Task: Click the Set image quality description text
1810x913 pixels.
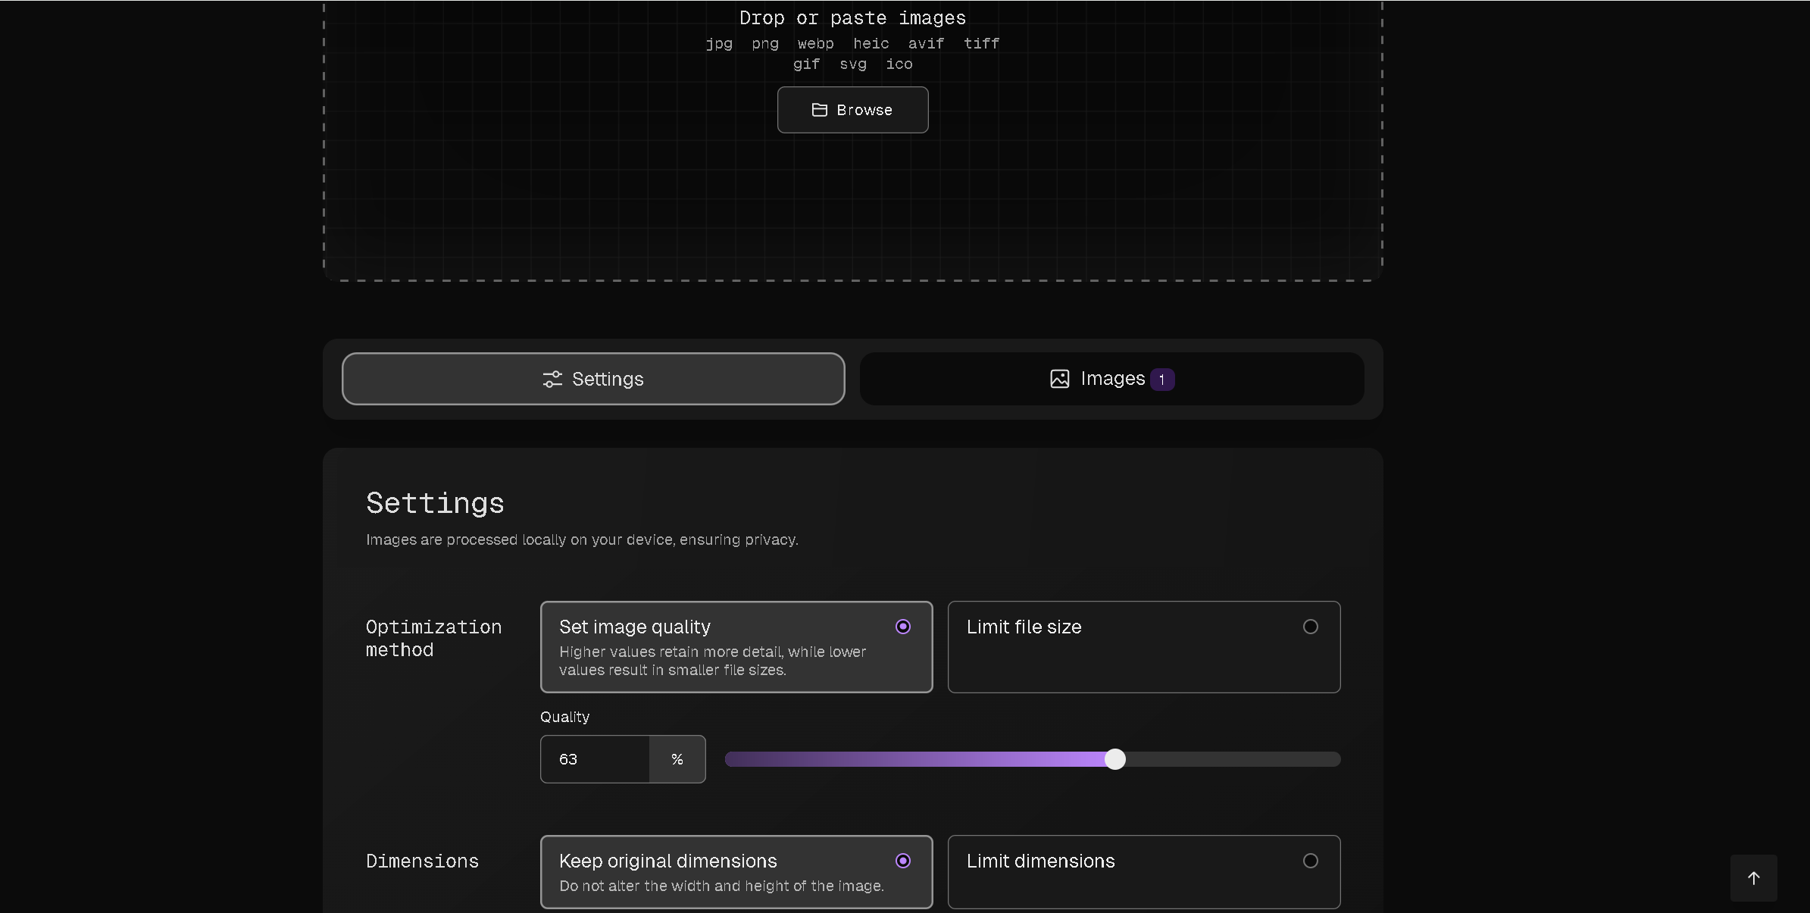Action: click(712, 661)
